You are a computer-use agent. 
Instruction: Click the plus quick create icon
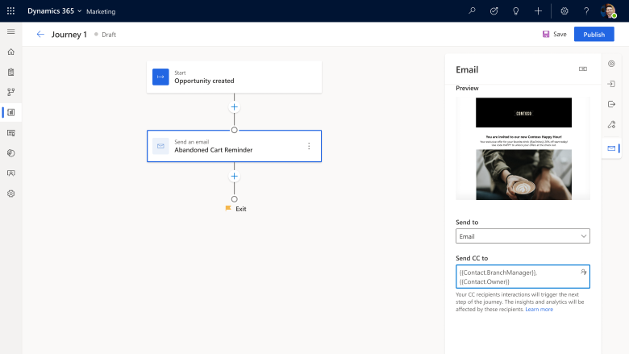pos(538,10)
